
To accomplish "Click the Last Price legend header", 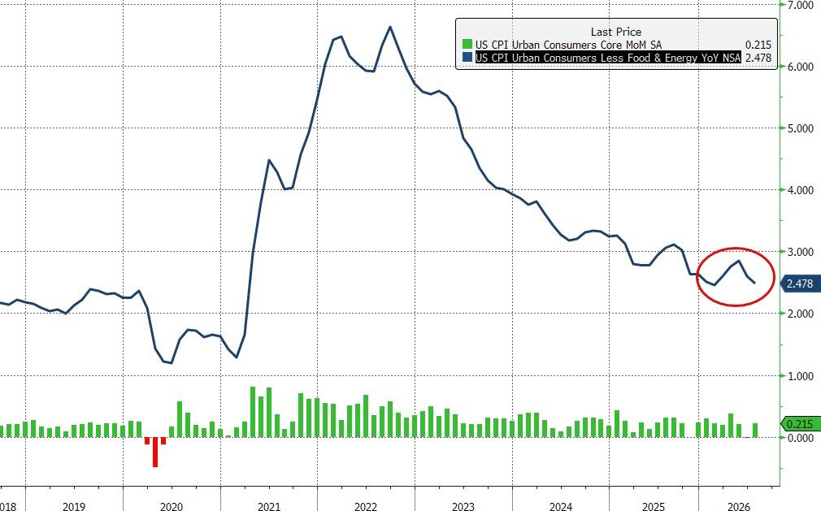I will [616, 32].
